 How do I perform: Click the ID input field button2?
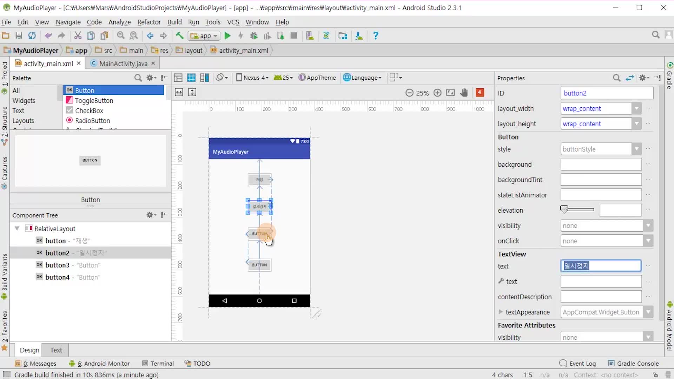[607, 93]
